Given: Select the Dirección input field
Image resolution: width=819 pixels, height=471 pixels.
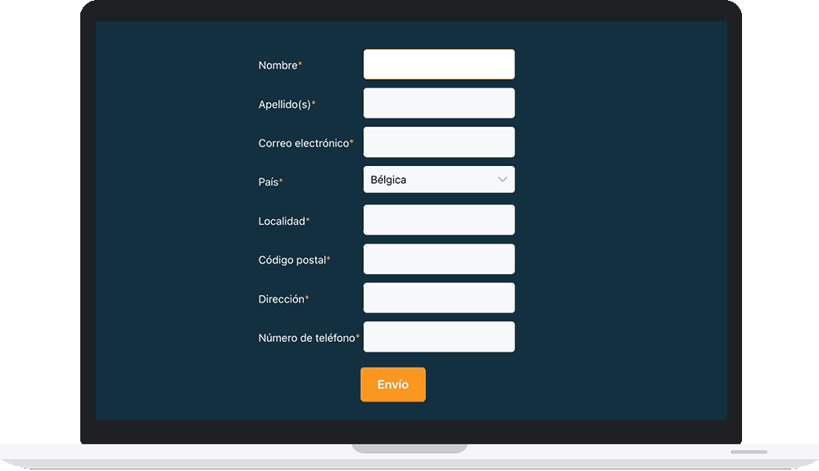Looking at the screenshot, I should (x=439, y=298).
